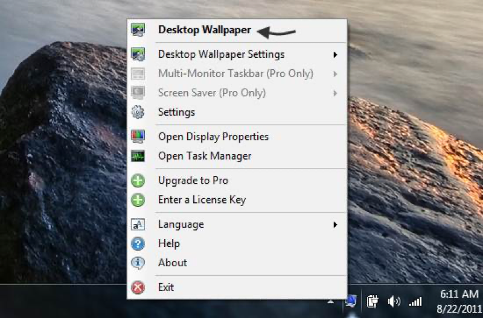Screen dimensions: 483x318
Task: Click the power plug battery tray icon
Action: pyautogui.click(x=373, y=302)
